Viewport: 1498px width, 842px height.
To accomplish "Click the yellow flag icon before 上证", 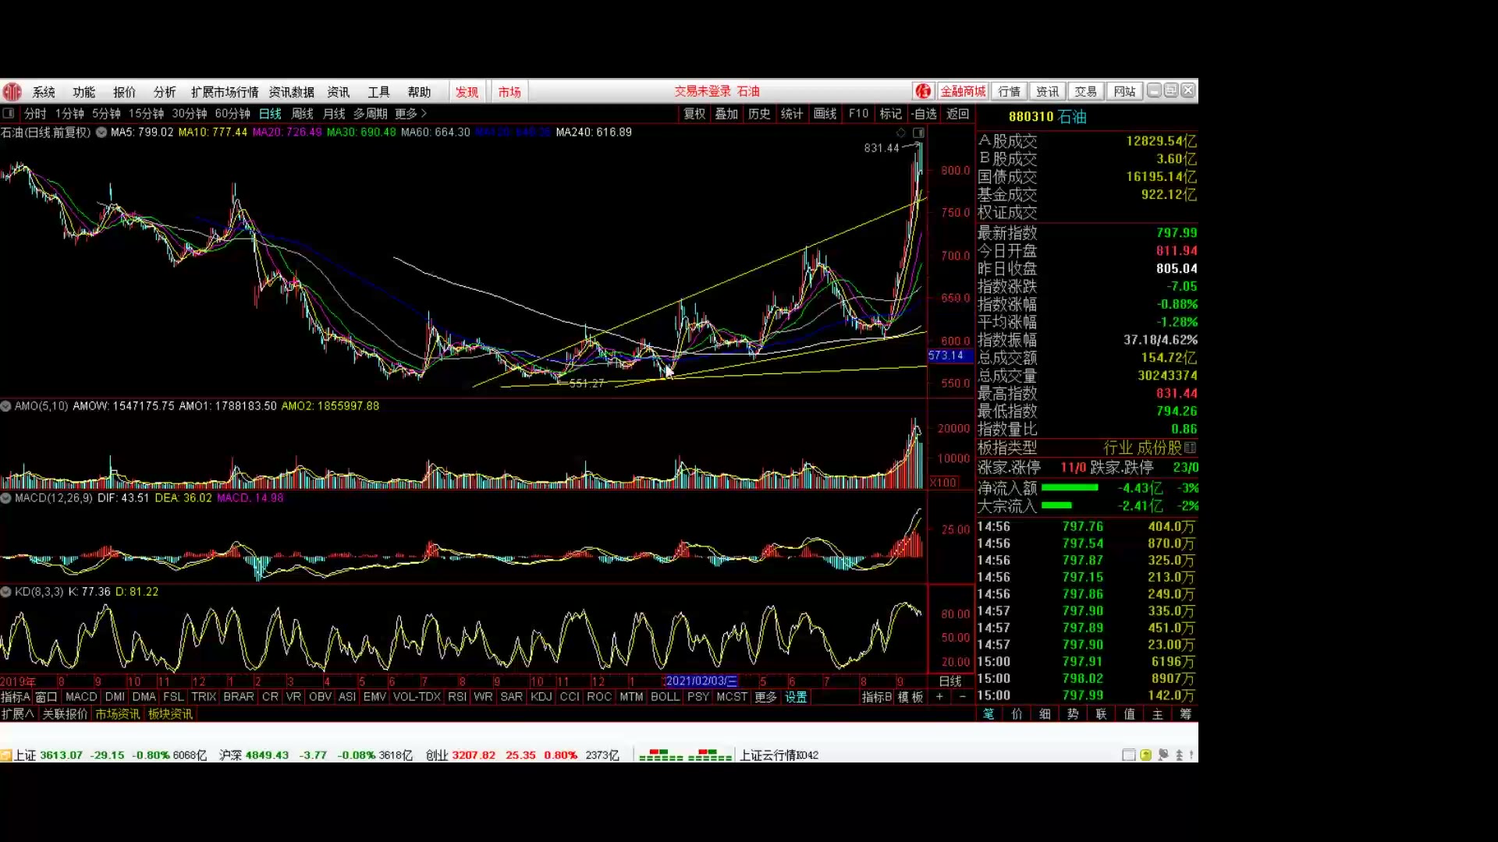I will [6, 755].
